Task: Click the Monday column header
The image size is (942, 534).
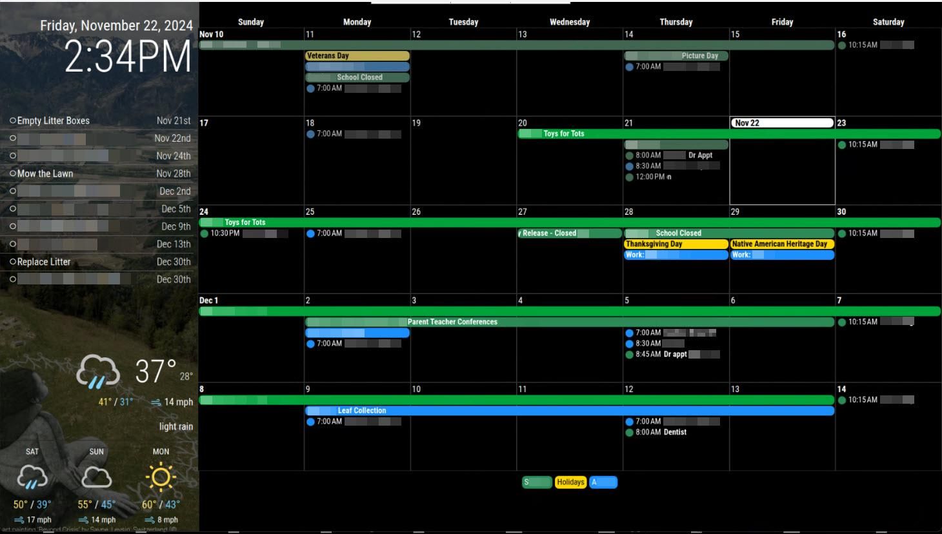Action: click(x=357, y=22)
